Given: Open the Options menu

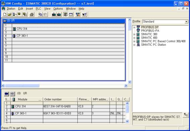Looking at the screenshot, I should pos(58,9).
